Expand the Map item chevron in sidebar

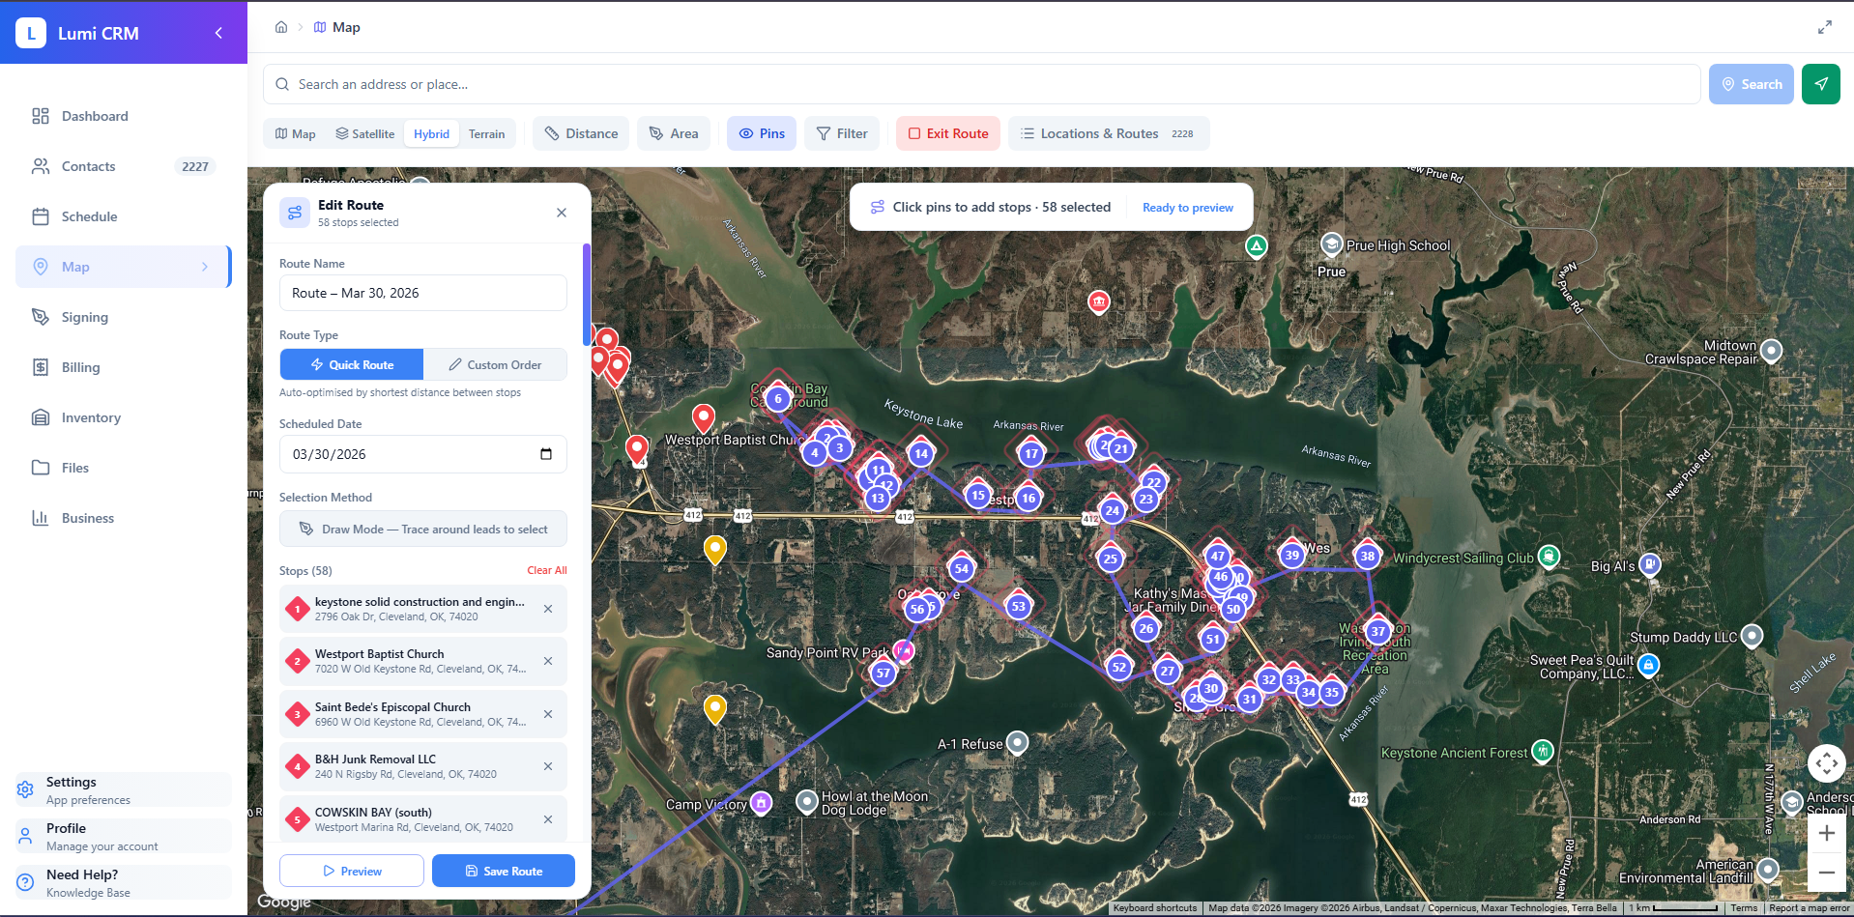click(x=205, y=267)
